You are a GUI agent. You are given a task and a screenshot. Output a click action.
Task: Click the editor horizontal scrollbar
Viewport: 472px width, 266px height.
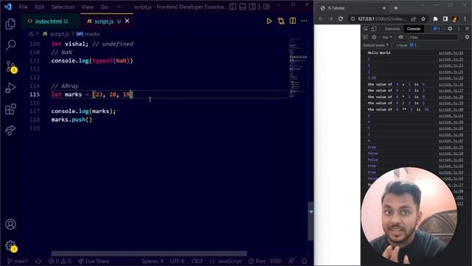point(149,253)
